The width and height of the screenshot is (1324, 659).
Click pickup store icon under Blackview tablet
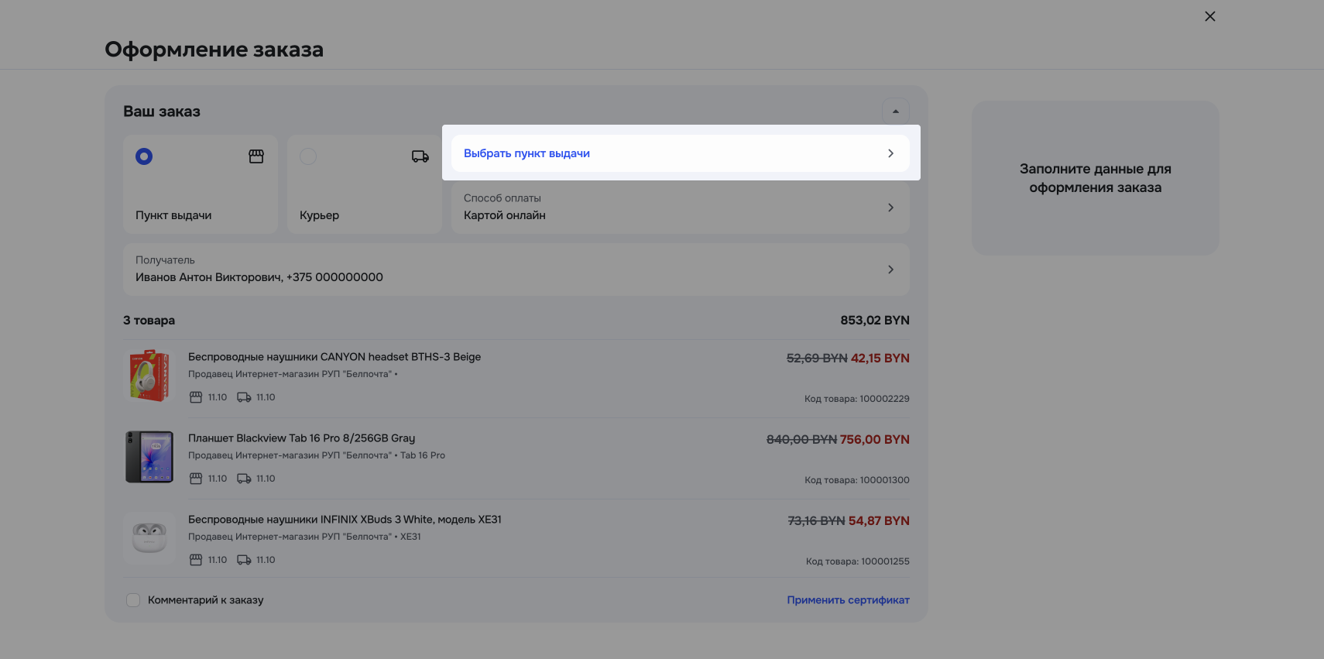[x=196, y=479]
